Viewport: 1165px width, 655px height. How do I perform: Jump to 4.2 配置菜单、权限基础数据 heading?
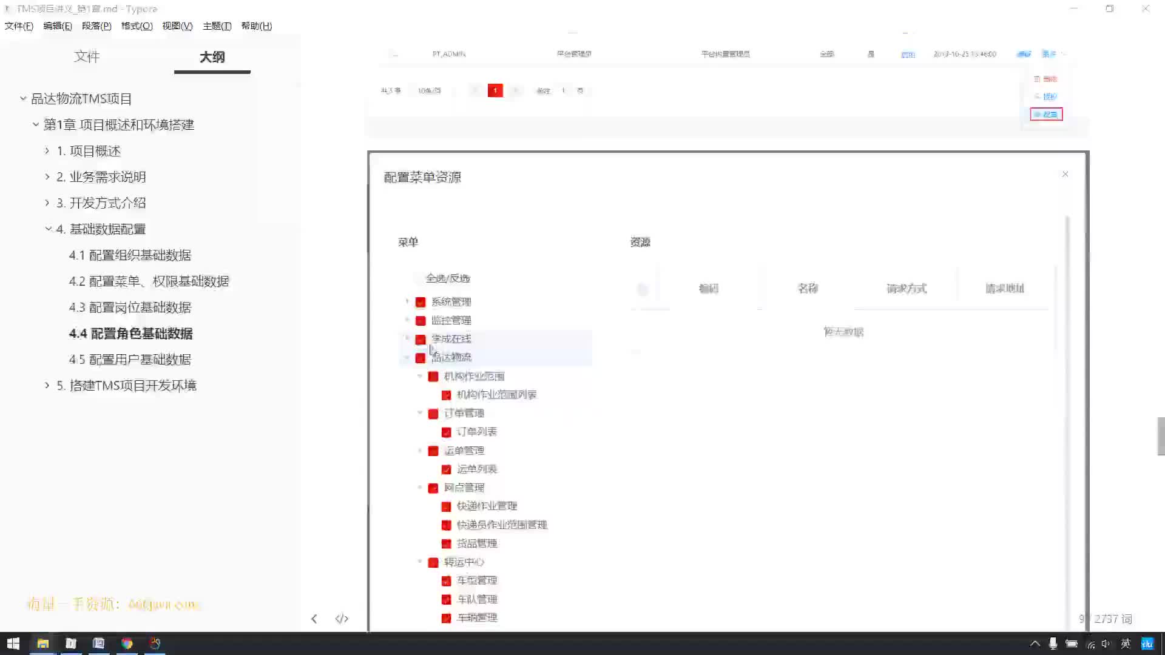pyautogui.click(x=149, y=281)
